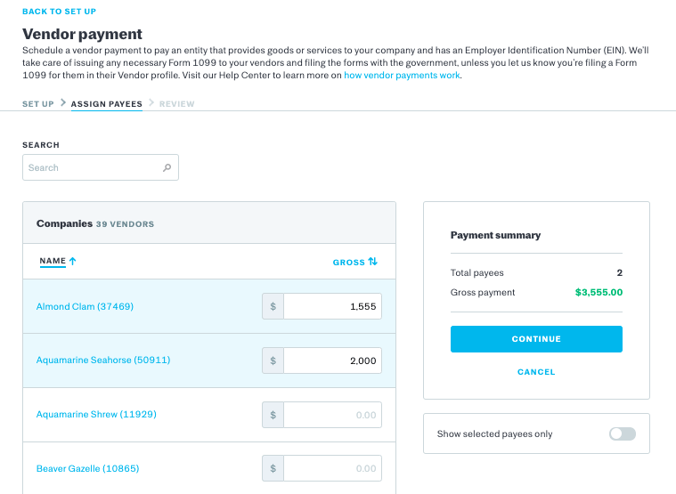The image size is (676, 494).
Task: Toggle Show selected payees only switch
Action: (x=622, y=433)
